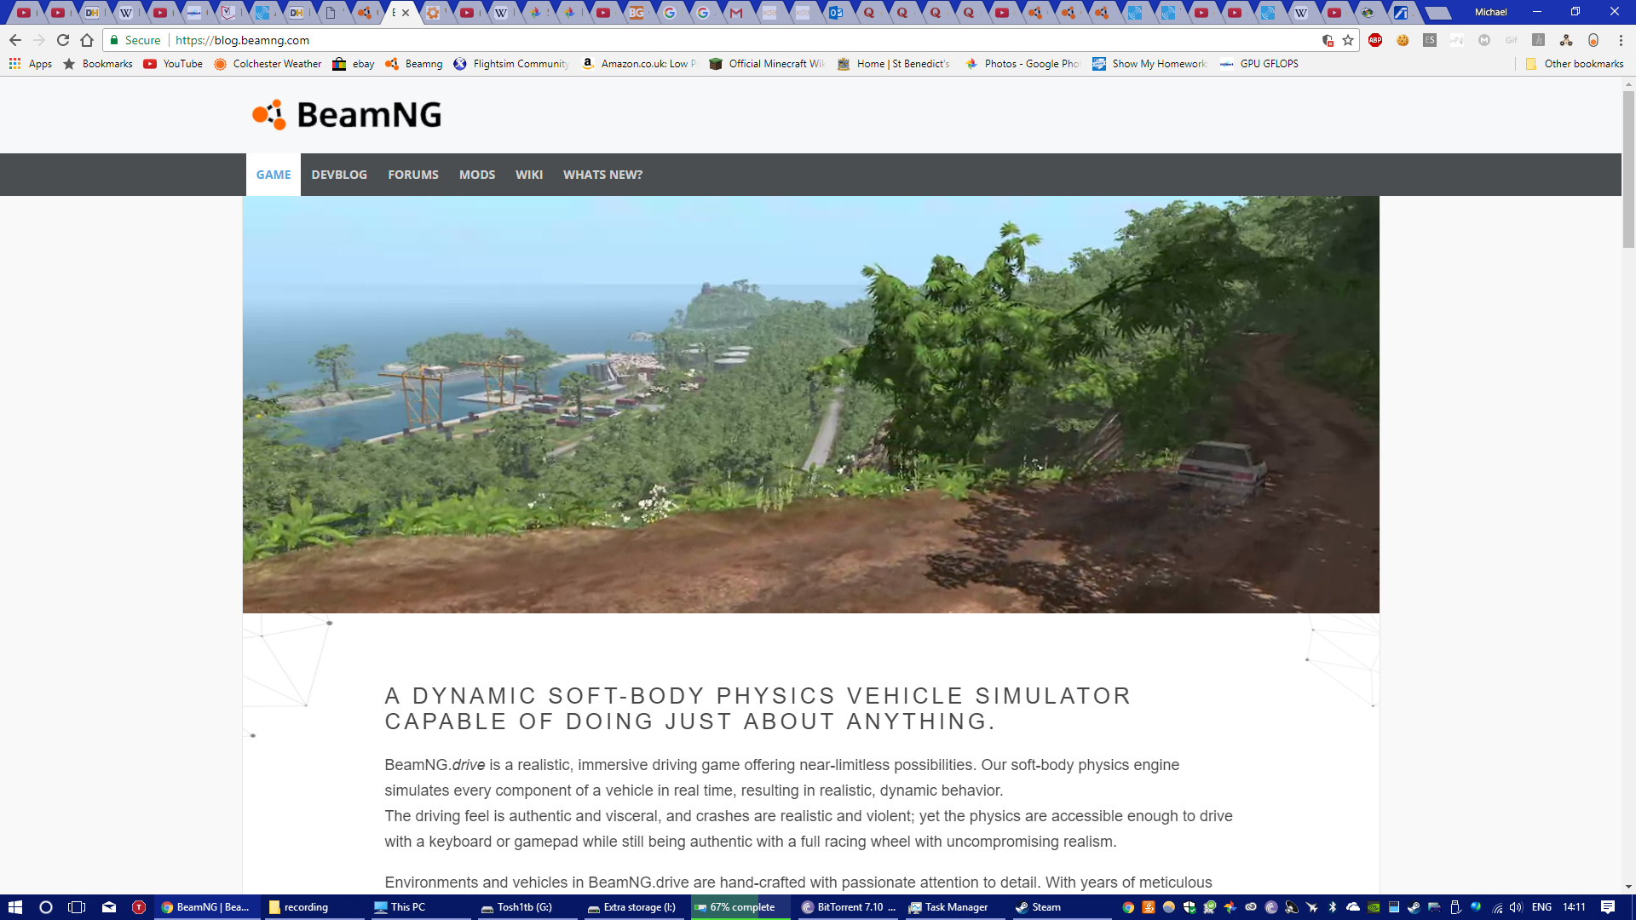Open the Apps grid shortcut
The image size is (1636, 920).
point(31,64)
